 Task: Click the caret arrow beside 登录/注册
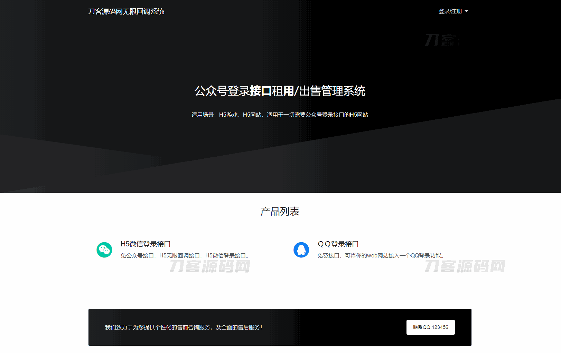[x=466, y=11]
